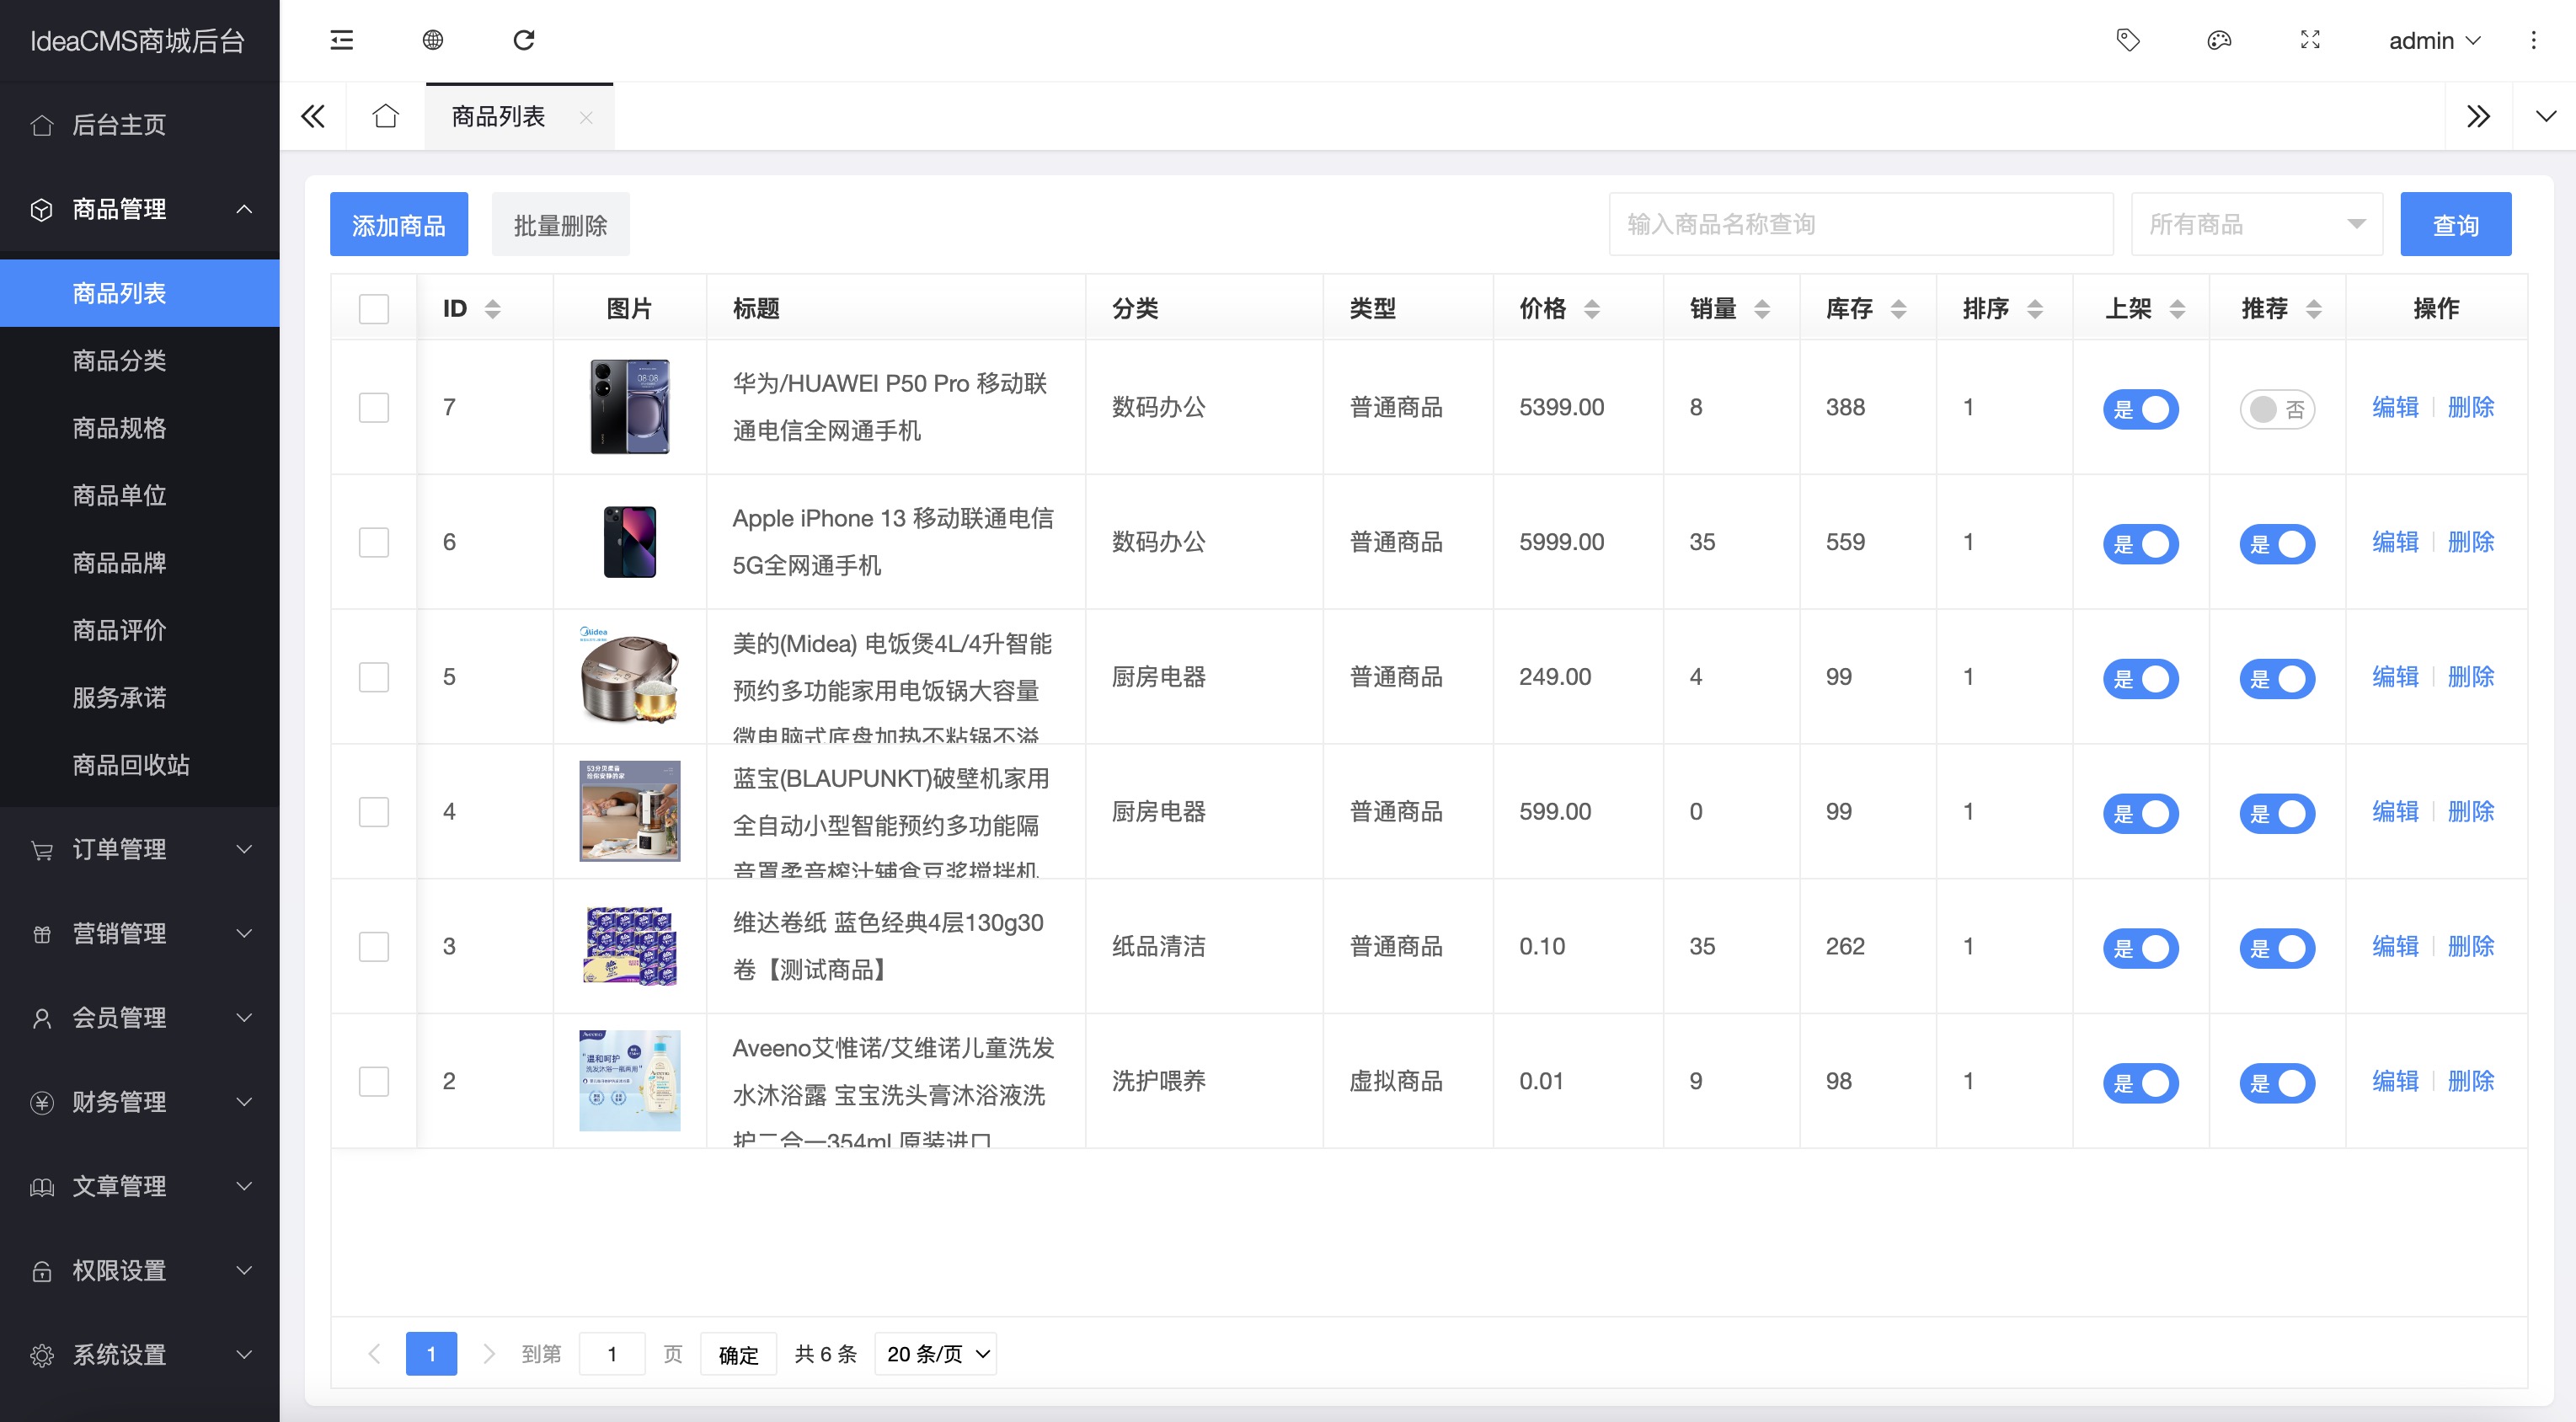The height and width of the screenshot is (1422, 2576).
Task: Expand the 权限设置 menu group
Action: (140, 1270)
